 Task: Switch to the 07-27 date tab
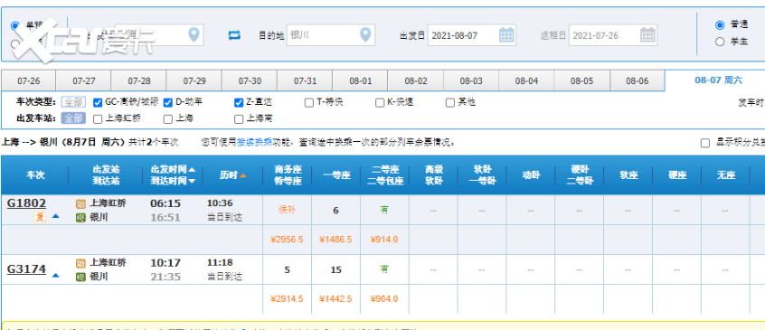click(x=84, y=80)
